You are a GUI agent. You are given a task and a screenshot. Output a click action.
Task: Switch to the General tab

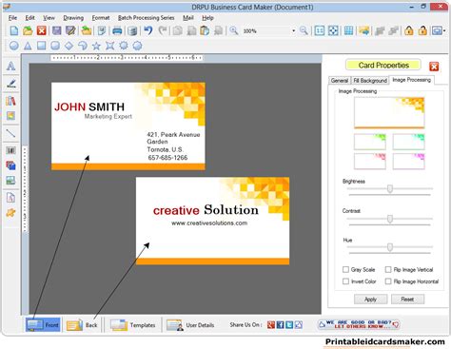(x=340, y=81)
